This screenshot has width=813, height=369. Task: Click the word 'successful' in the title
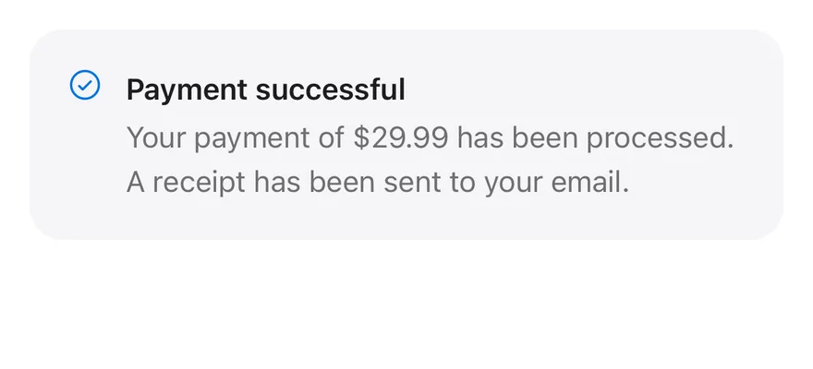pyautogui.click(x=331, y=89)
